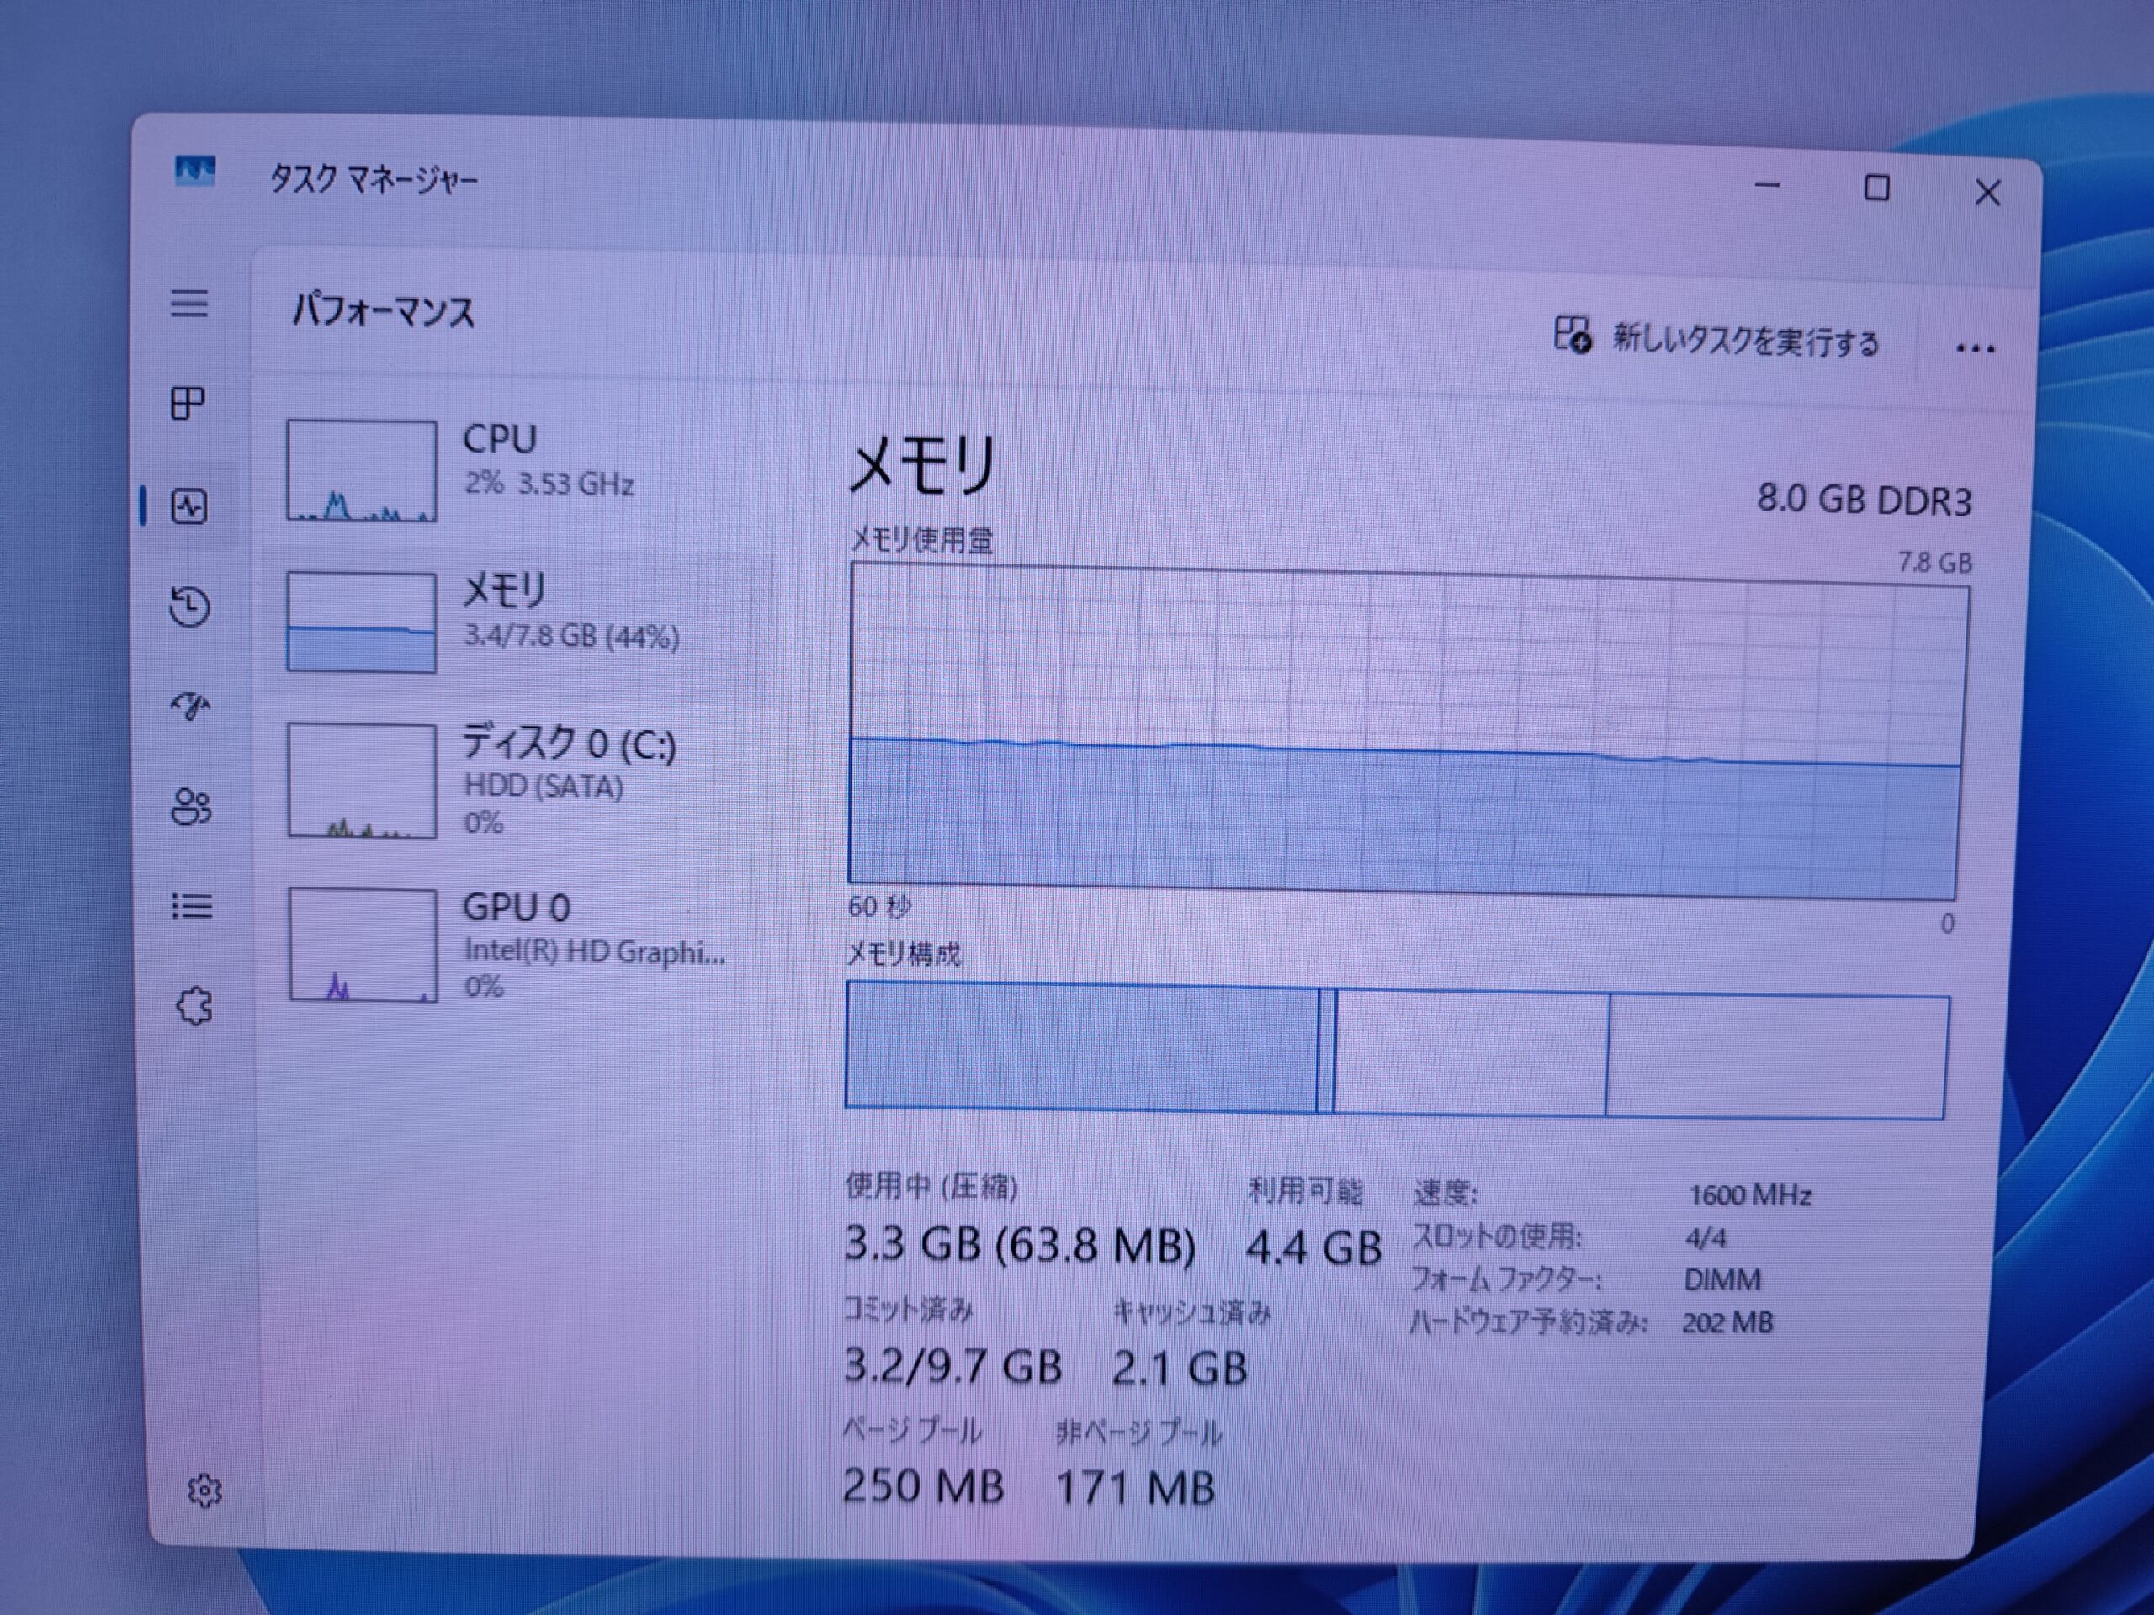Click the パフォーマンス page heading
The height and width of the screenshot is (1615, 2154).
point(383,310)
